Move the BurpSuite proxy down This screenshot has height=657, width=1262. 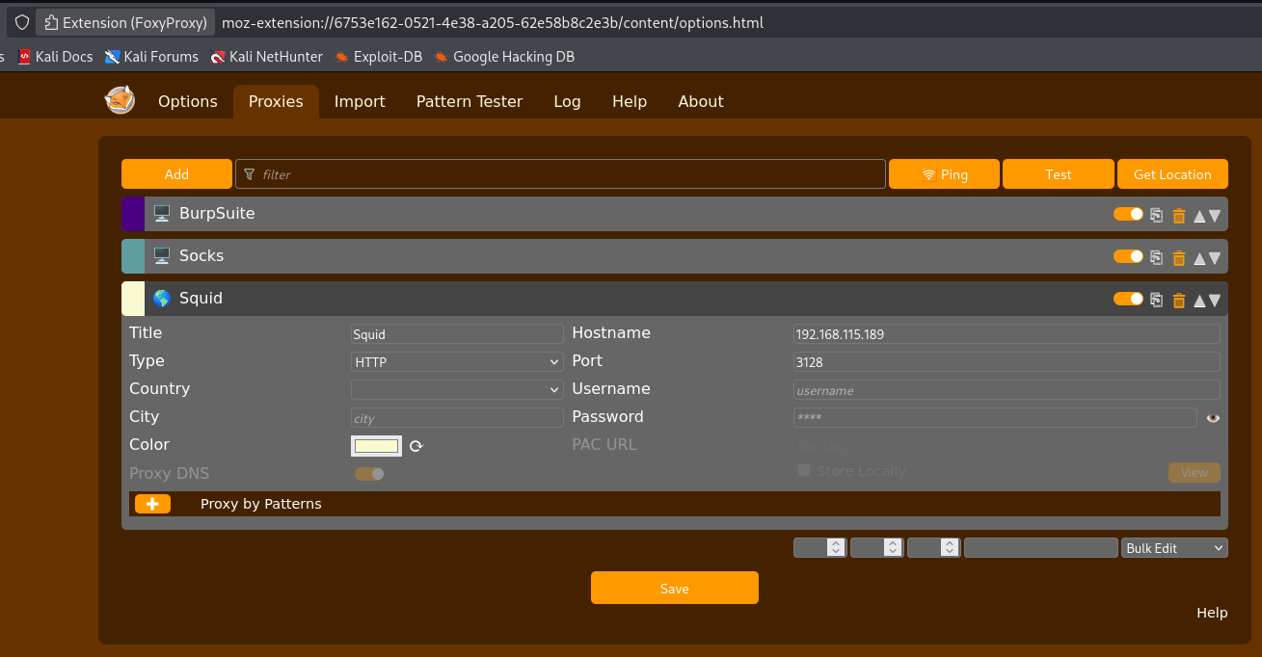[1215, 216]
